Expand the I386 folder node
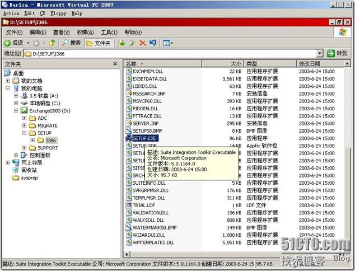 32,141
